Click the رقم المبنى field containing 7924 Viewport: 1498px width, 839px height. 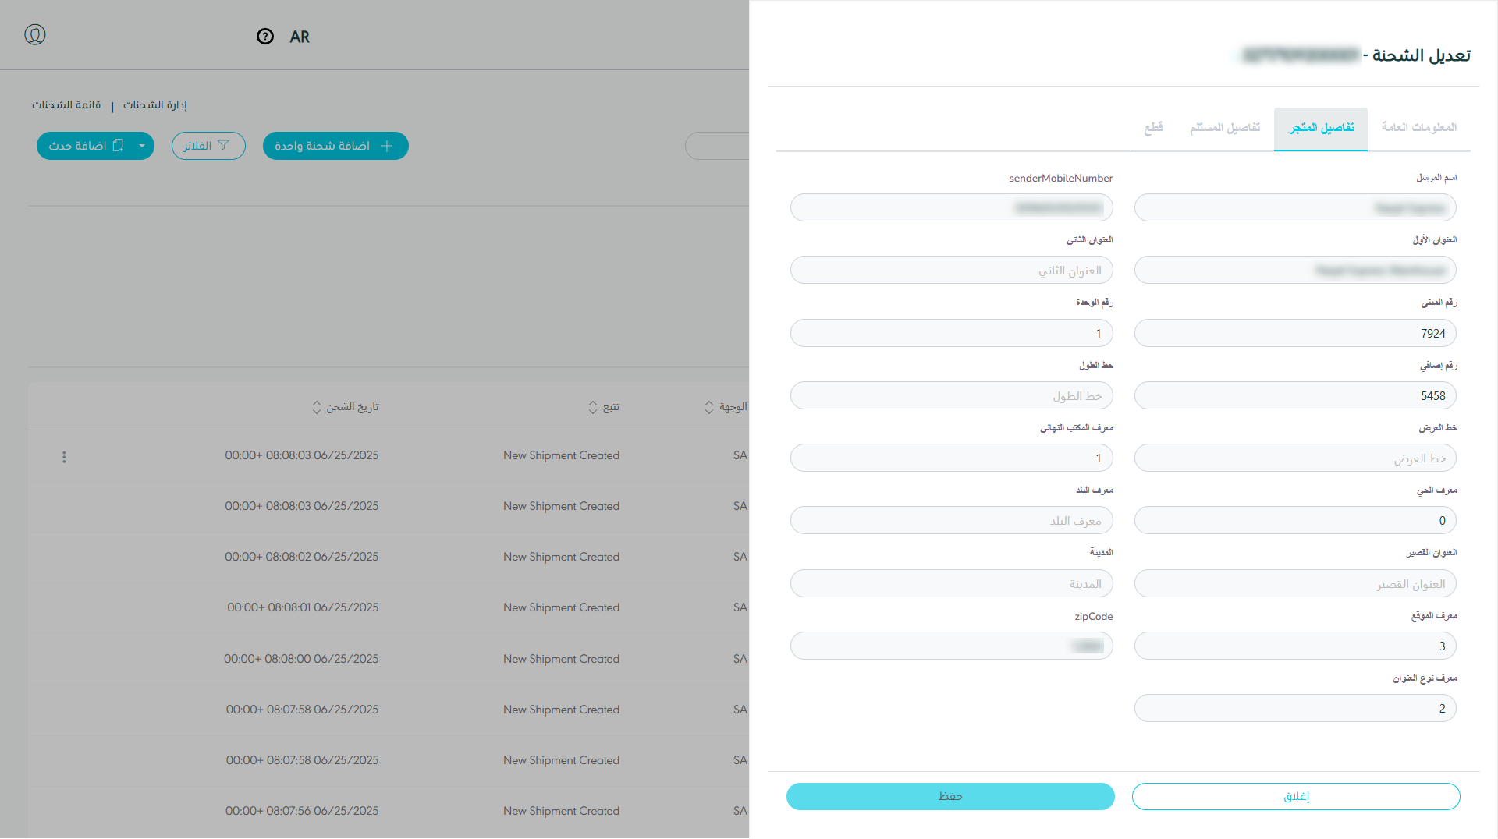point(1295,333)
